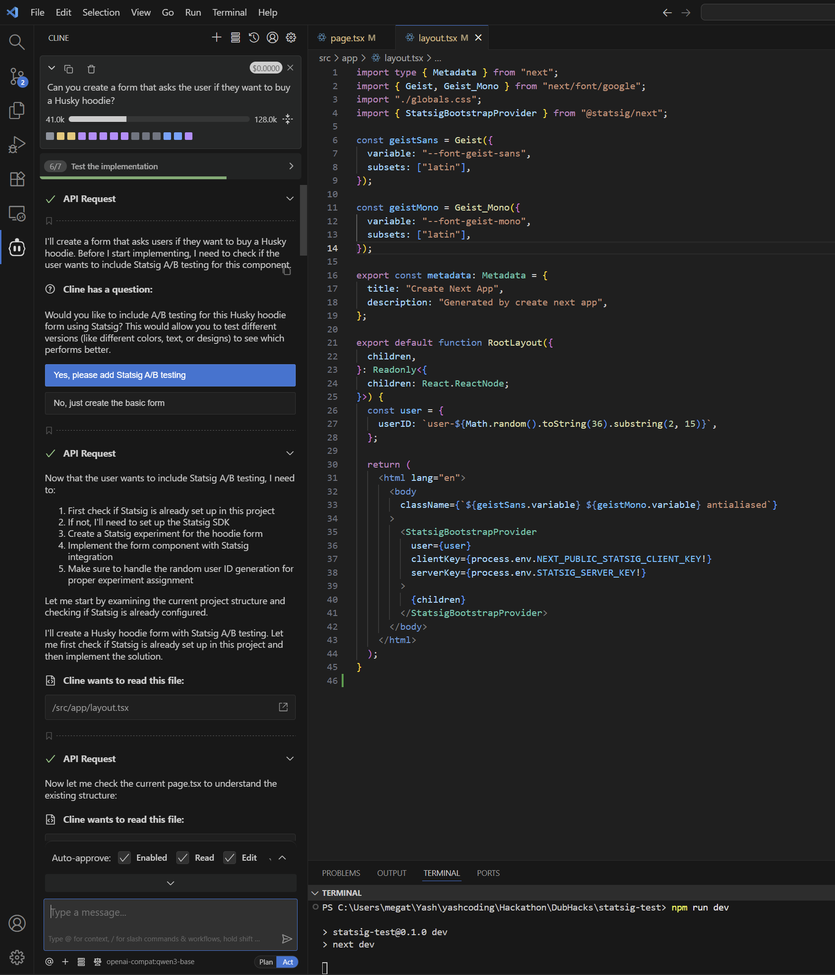
Task: Open the Remote Explorer view
Action: 17,213
